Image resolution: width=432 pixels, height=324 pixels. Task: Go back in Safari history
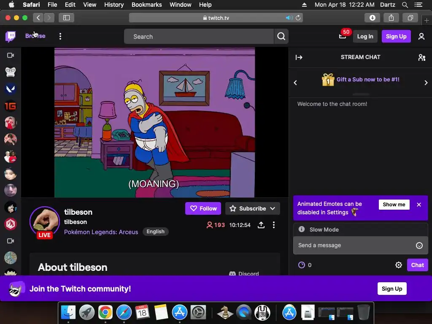tap(38, 18)
